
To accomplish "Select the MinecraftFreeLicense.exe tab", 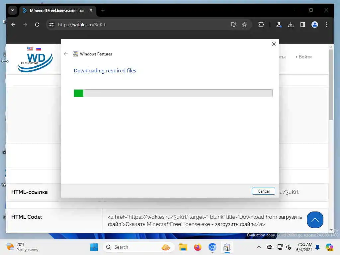I will (57, 10).
